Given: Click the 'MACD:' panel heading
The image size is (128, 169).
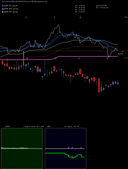Looking at the screenshot, I should click(x=8, y=126).
